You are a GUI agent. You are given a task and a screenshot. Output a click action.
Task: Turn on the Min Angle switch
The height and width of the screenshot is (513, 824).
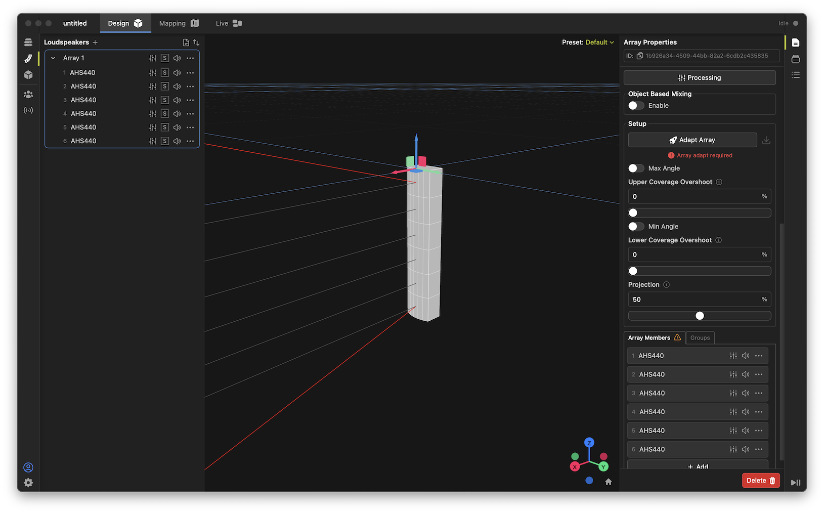pos(636,227)
